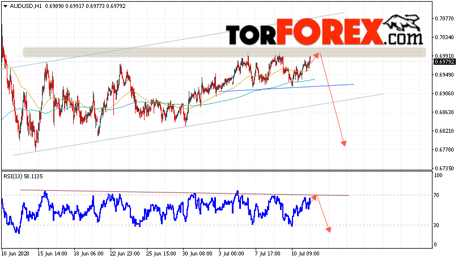Open the AUDUSD,H1 chart dropdown triangle
Screen dimensions: 458x260
tap(5, 6)
